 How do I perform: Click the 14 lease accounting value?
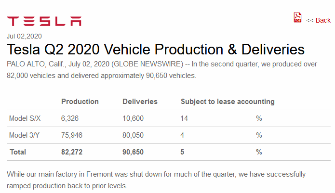click(x=185, y=118)
